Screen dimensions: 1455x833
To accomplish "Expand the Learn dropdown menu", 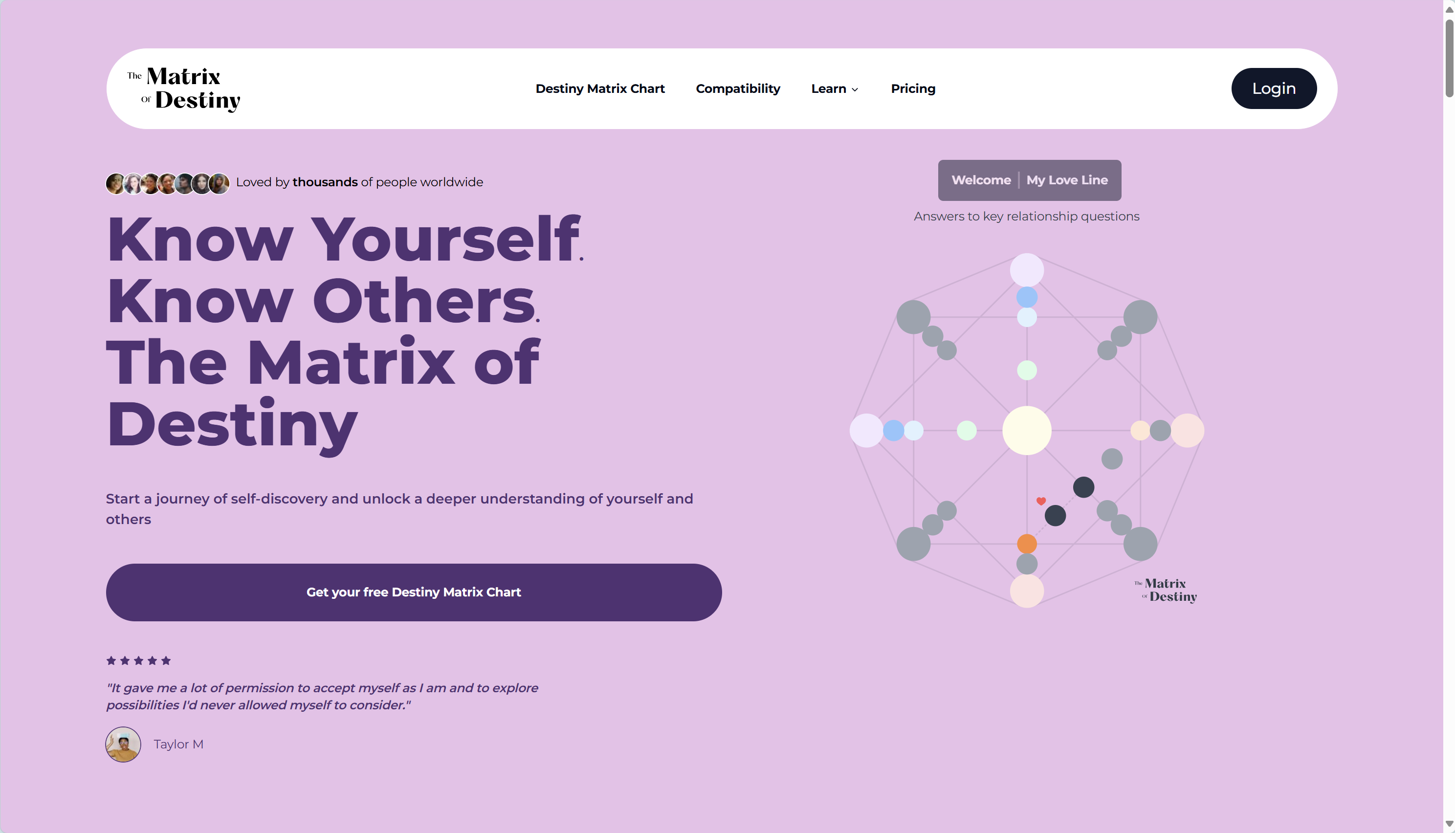I will tap(834, 88).
